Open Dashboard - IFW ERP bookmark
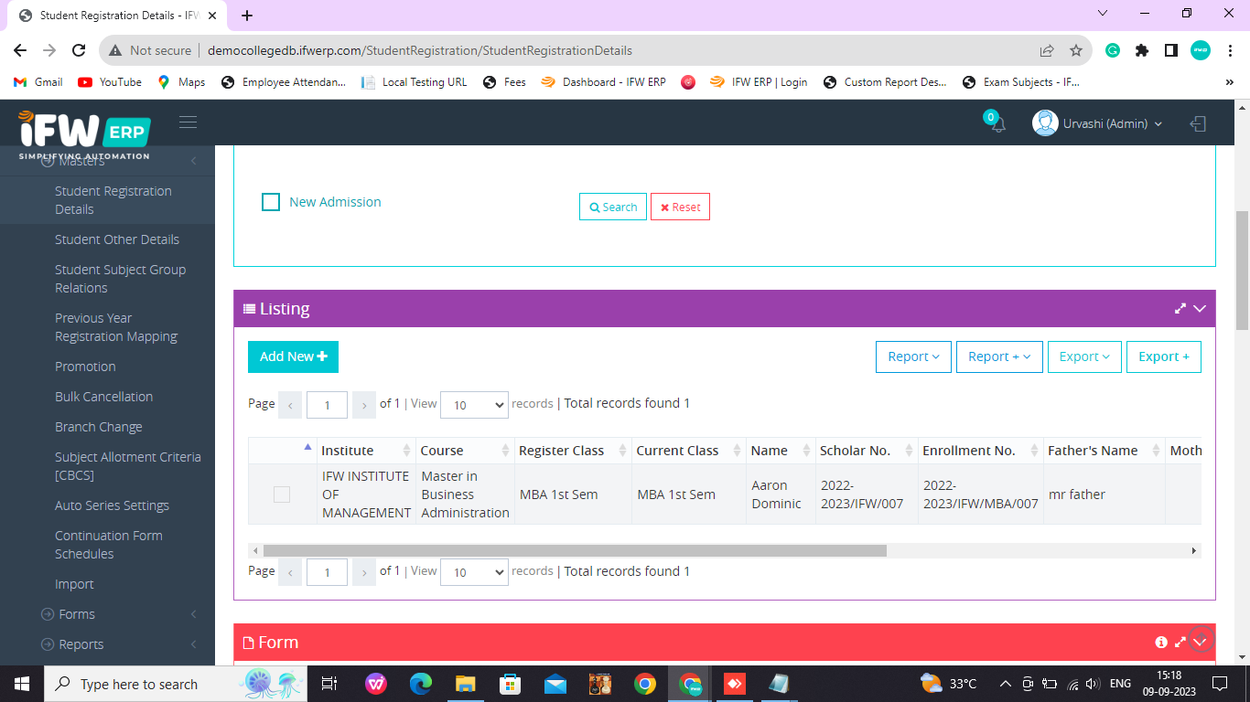The width and height of the screenshot is (1250, 702). tap(603, 81)
